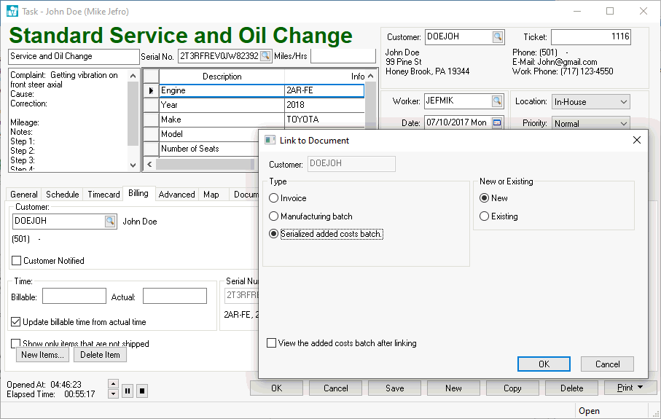
Task: Close the Link to Document dialog
Action: pyautogui.click(x=636, y=140)
